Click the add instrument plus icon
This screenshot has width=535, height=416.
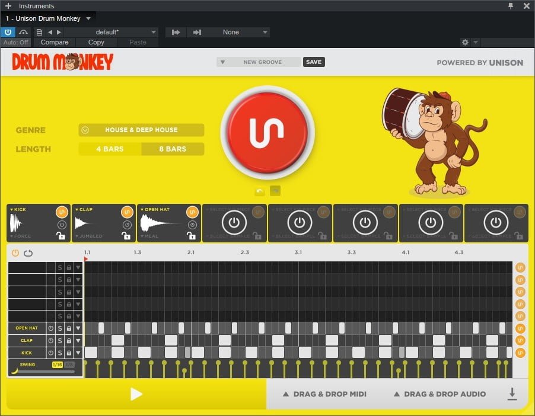coord(8,6)
